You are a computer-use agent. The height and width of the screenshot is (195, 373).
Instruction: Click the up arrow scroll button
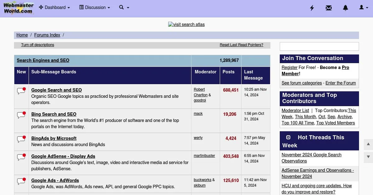coord(368,144)
